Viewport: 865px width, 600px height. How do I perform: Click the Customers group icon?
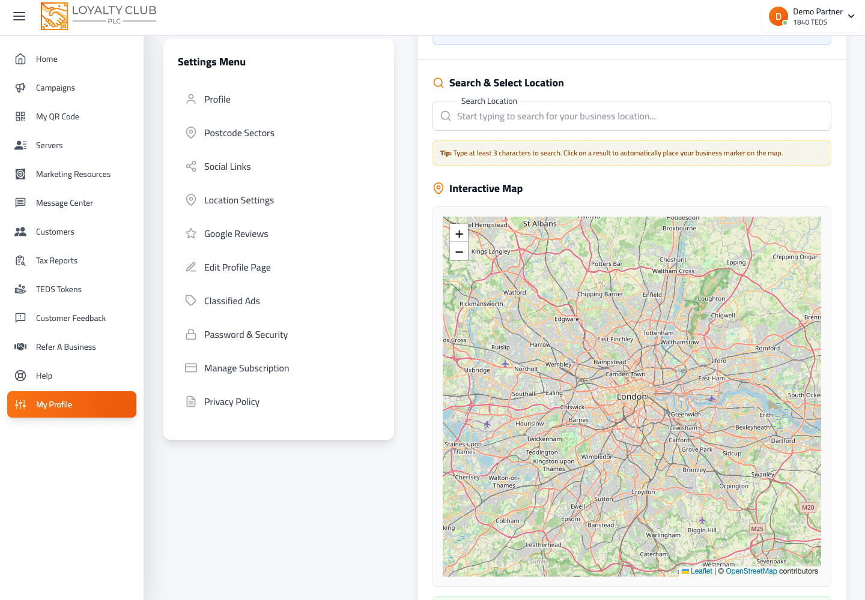(20, 232)
